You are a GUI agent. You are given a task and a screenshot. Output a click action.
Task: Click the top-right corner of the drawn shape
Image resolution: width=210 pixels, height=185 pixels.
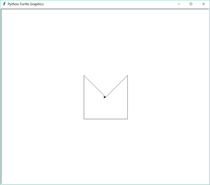(127, 75)
